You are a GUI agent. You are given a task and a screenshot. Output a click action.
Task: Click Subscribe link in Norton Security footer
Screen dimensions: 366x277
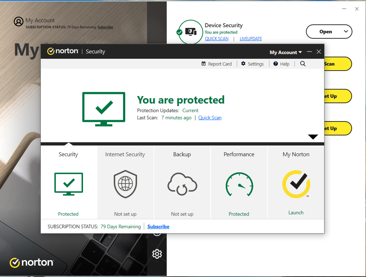click(x=158, y=226)
